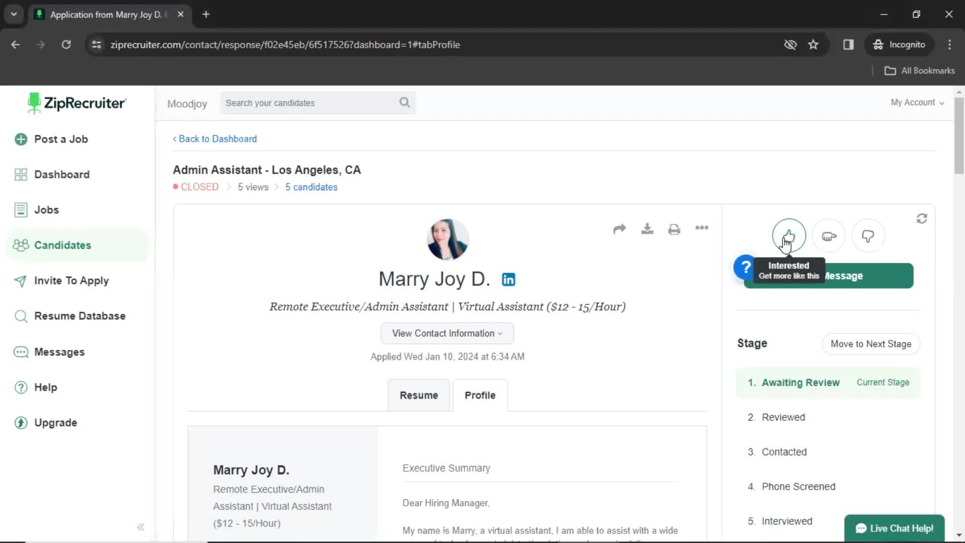The image size is (965, 543).
Task: Click the CLOSED job status label
Action: (x=196, y=187)
